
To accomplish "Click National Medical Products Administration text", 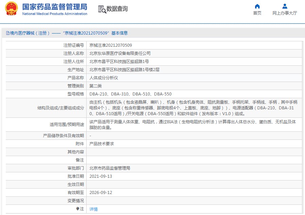I will pyautogui.click(x=55, y=14).
